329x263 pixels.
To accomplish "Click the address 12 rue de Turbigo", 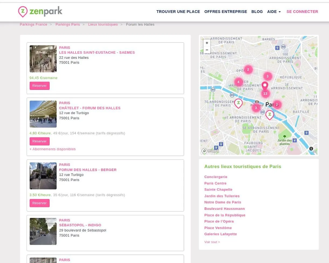I will 74,113.
